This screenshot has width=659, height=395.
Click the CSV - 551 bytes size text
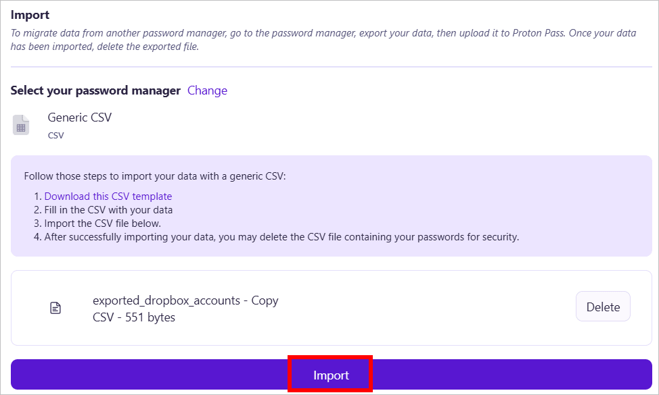tap(134, 317)
